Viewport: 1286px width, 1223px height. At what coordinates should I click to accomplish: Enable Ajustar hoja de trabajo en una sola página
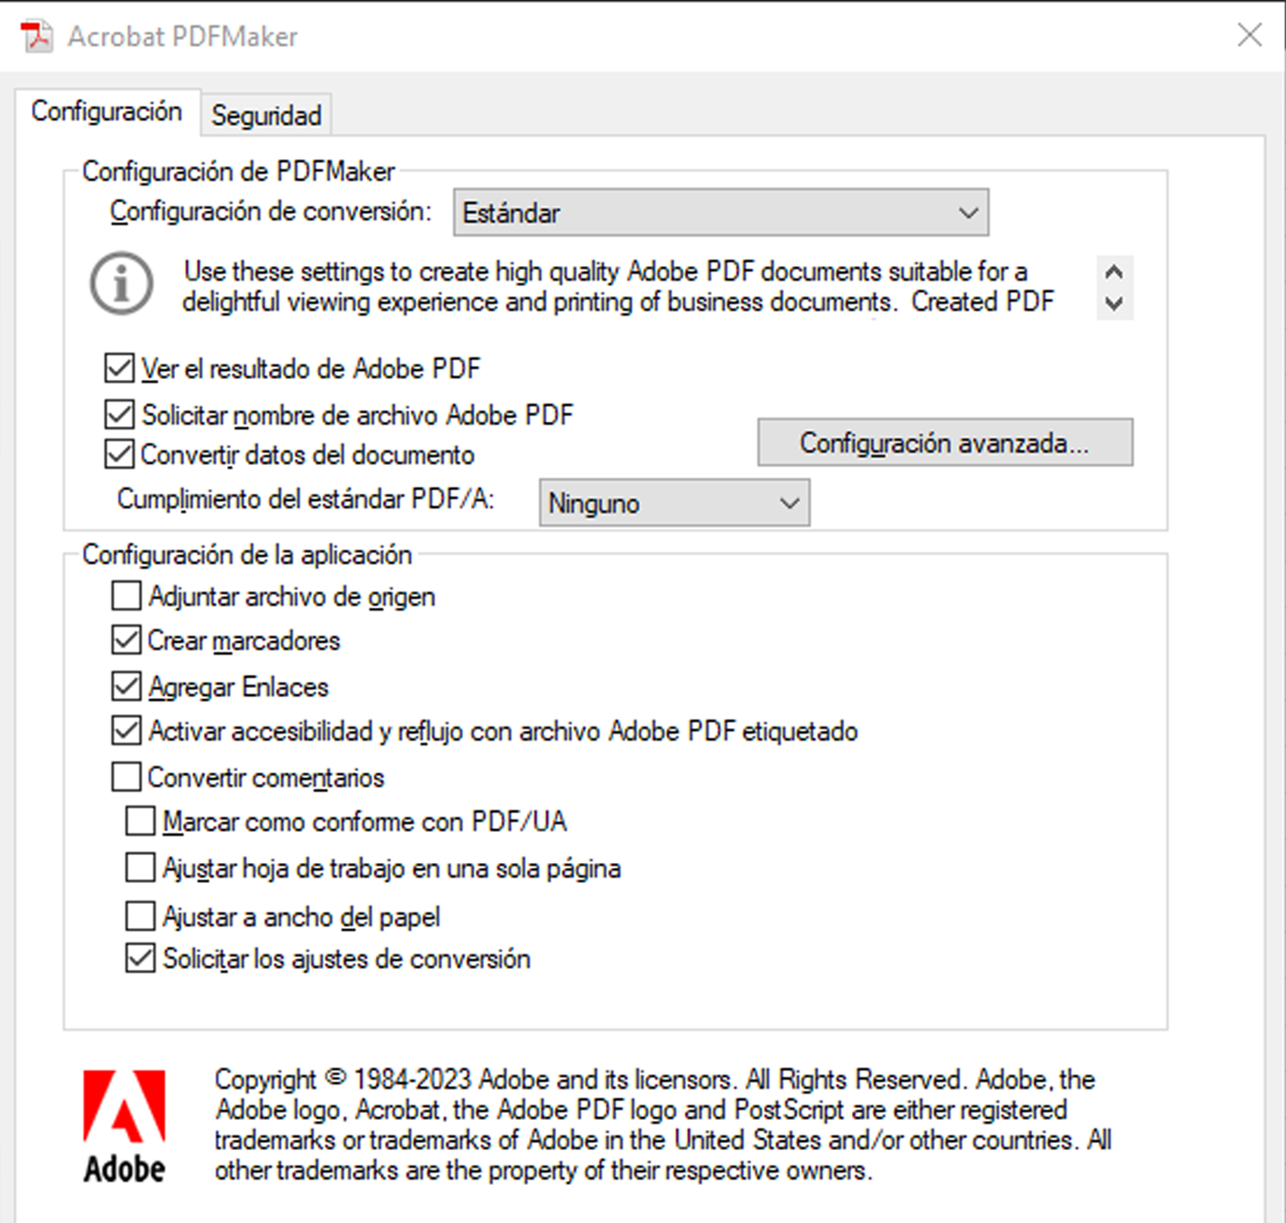pyautogui.click(x=139, y=868)
